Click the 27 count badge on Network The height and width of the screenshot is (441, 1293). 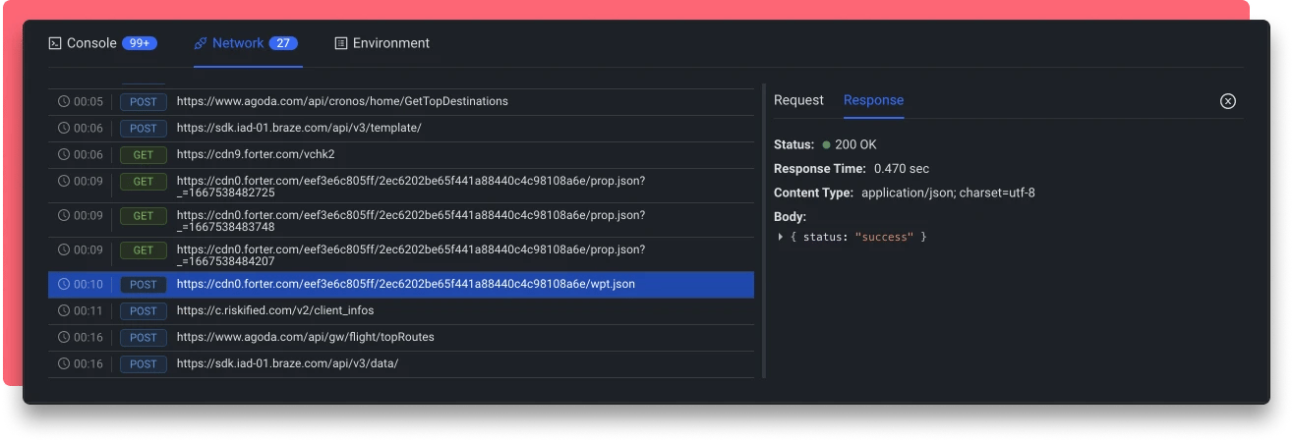[x=284, y=43]
